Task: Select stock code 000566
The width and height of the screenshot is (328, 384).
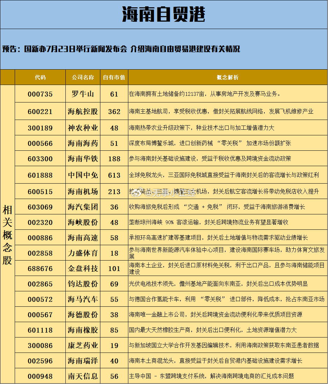Action: tap(40, 143)
